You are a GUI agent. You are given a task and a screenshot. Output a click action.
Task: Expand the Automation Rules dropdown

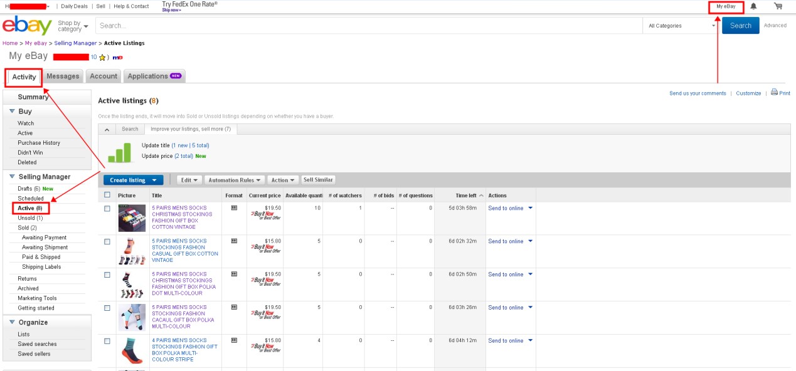(235, 180)
